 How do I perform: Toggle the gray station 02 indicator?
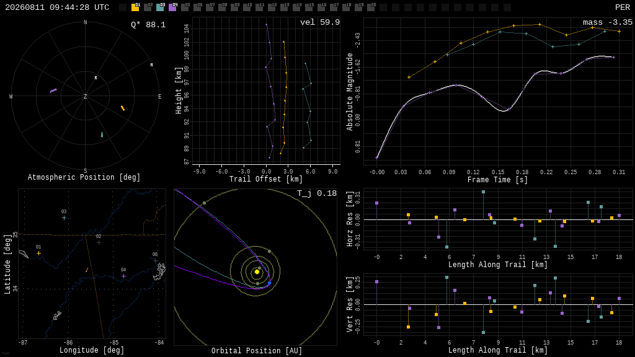148,7
